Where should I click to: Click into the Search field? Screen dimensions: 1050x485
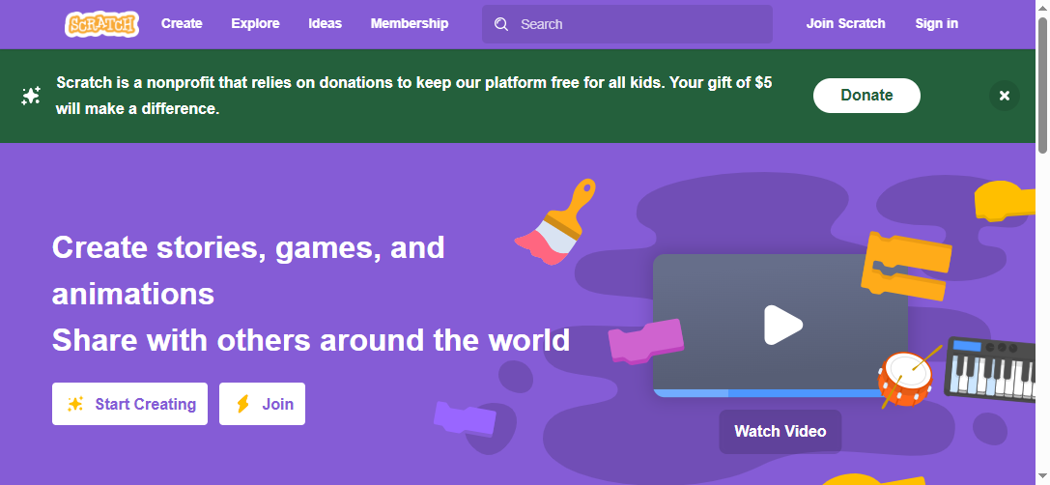pos(638,24)
